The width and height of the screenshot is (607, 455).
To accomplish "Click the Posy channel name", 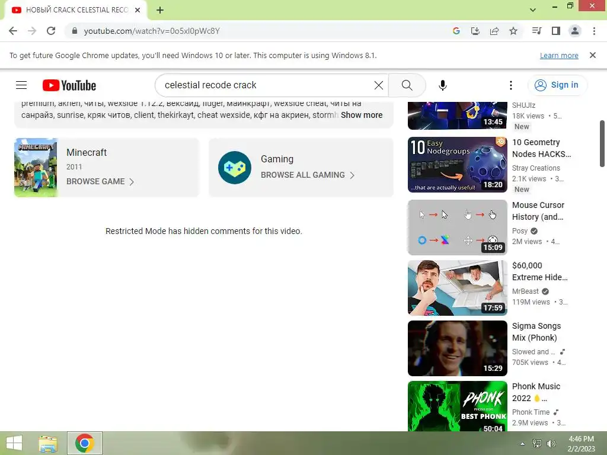I will (x=519, y=231).
